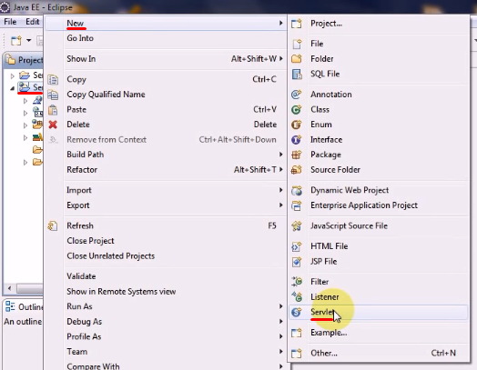Image resolution: width=477 pixels, height=370 pixels.
Task: Click the Project... icon in New submenu
Action: [297, 24]
